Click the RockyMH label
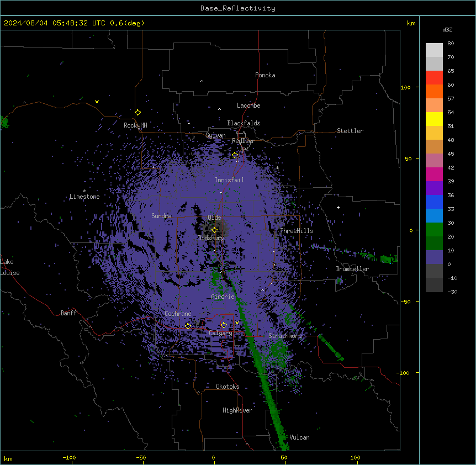 click(135, 125)
